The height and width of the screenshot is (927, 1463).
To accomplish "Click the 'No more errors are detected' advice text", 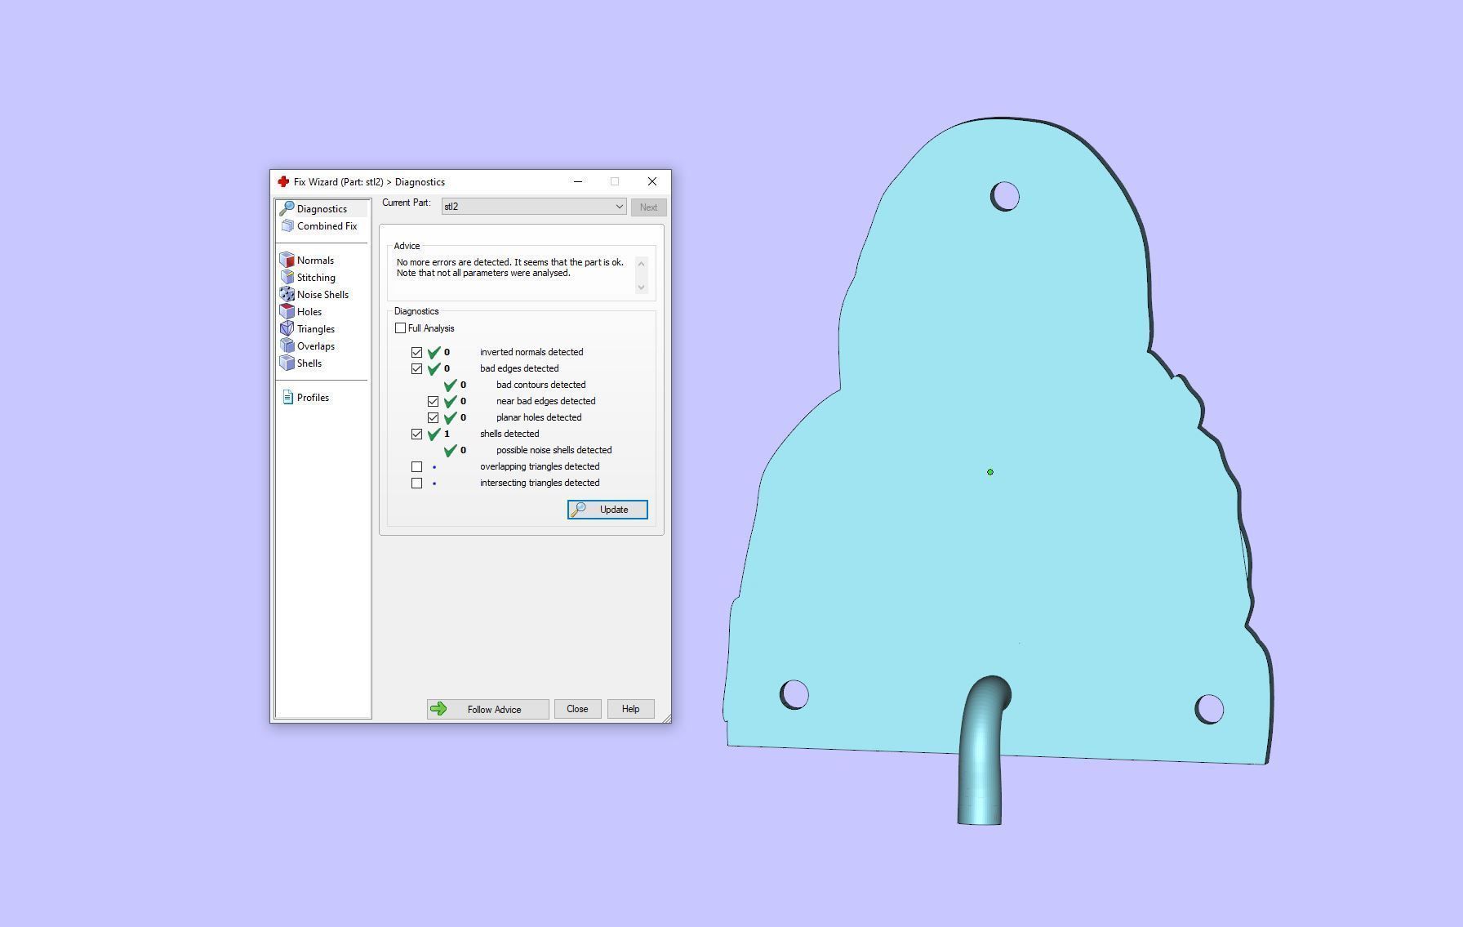I will pyautogui.click(x=510, y=268).
